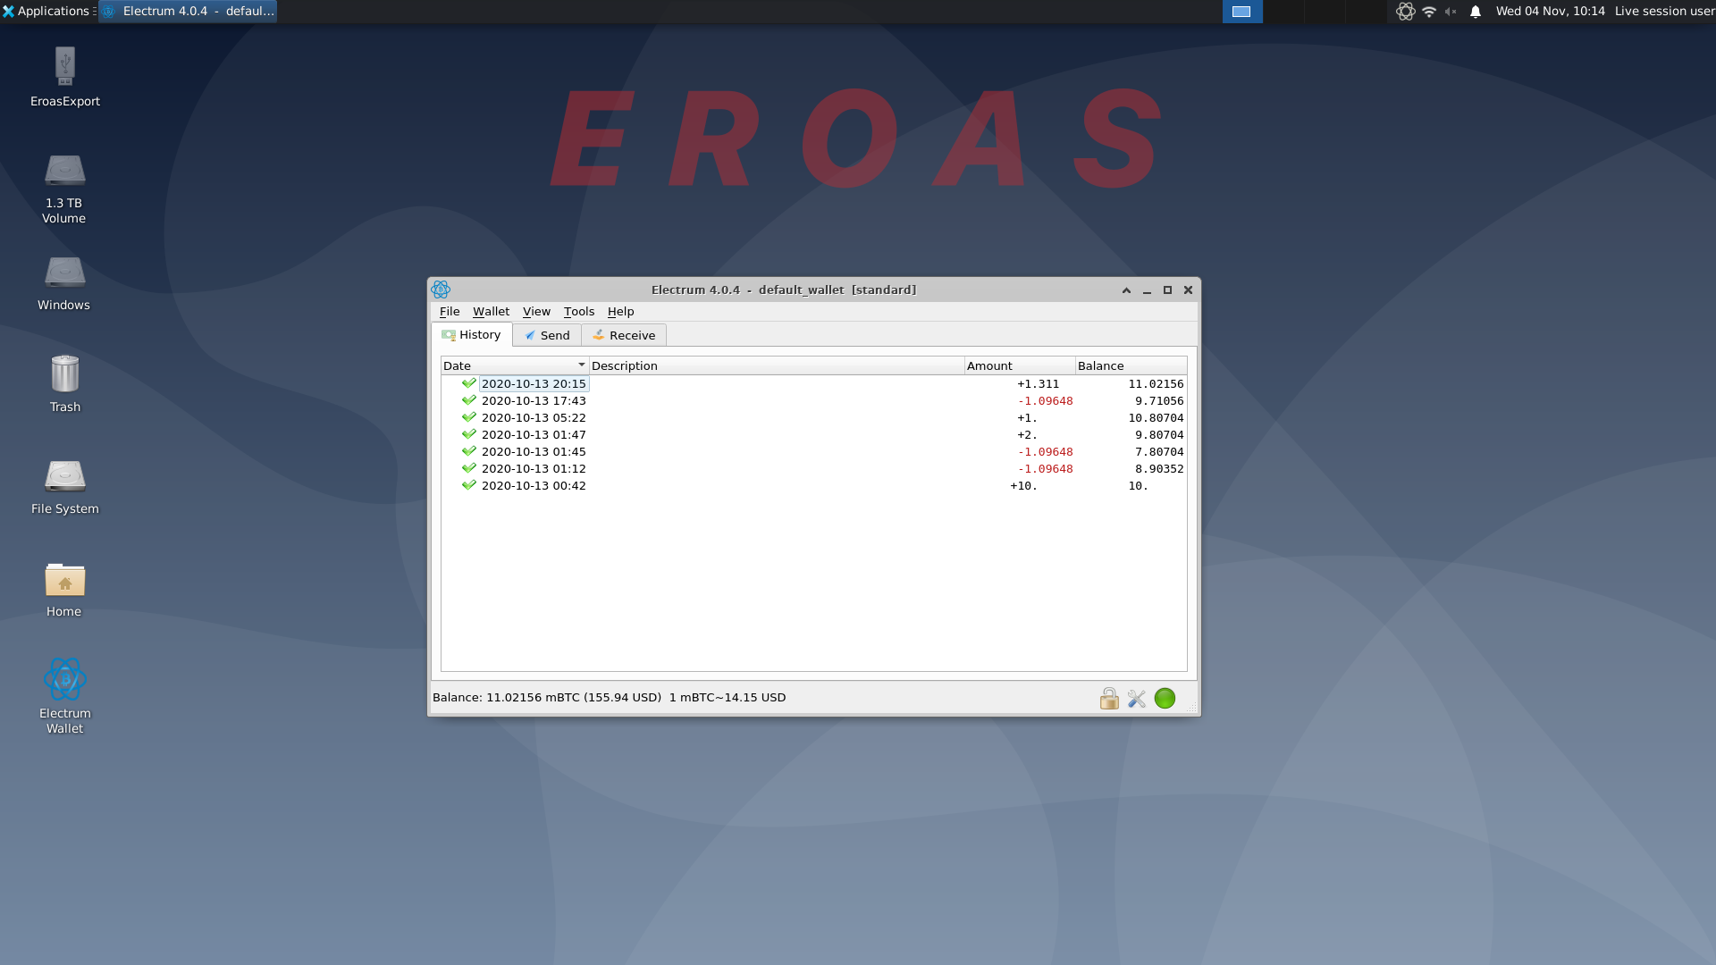Click the Description column header
The height and width of the screenshot is (965, 1716).
click(x=777, y=365)
